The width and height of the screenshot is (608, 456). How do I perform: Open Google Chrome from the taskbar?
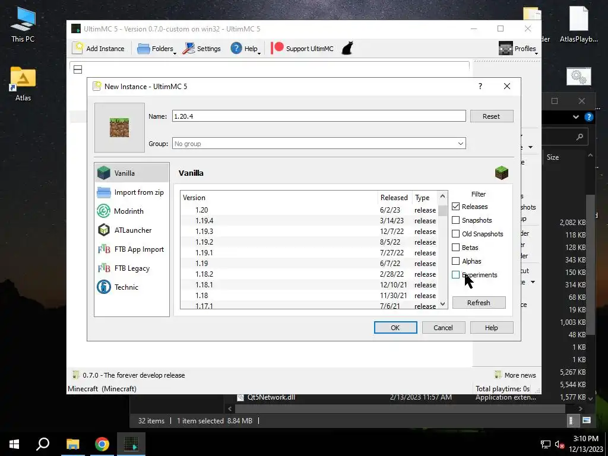pos(102,444)
